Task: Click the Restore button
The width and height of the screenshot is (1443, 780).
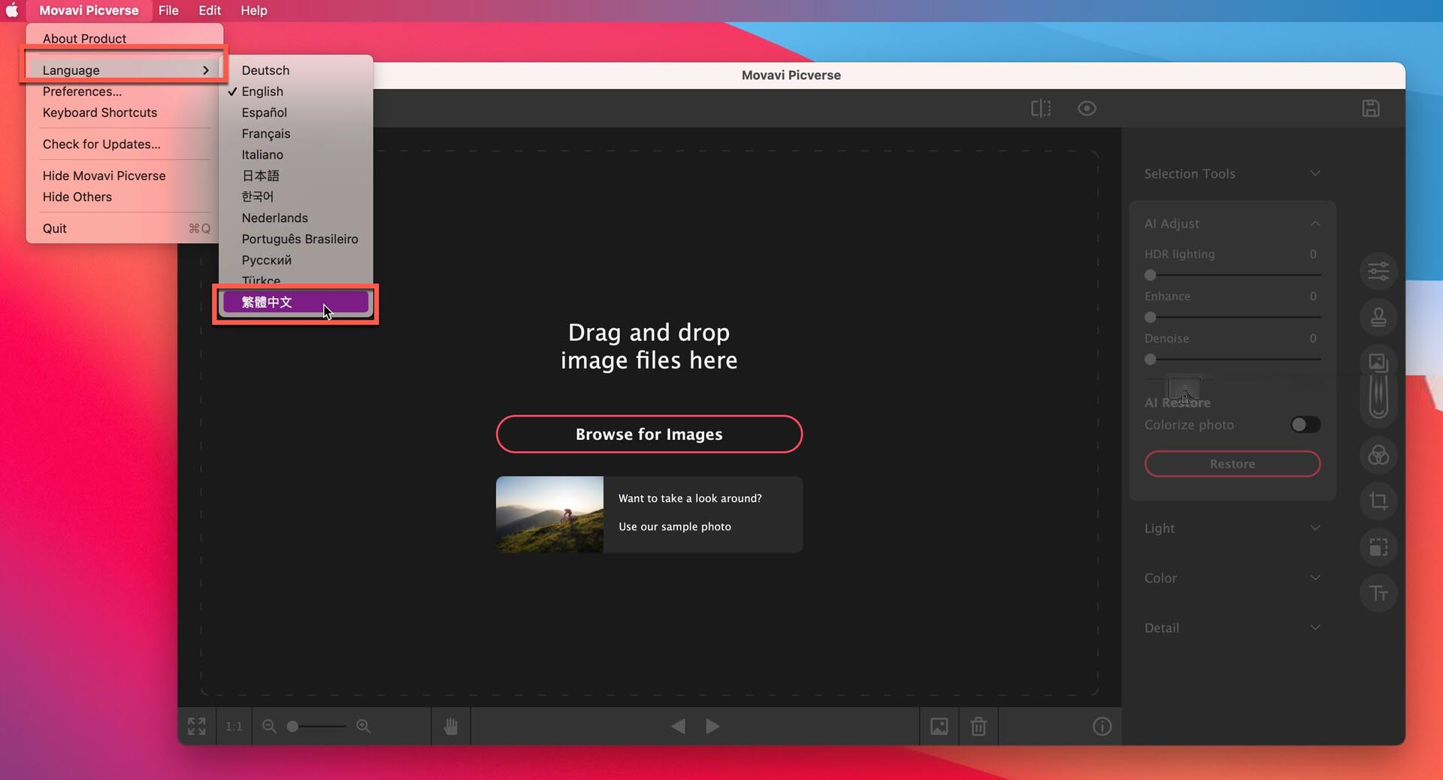Action: [1233, 464]
